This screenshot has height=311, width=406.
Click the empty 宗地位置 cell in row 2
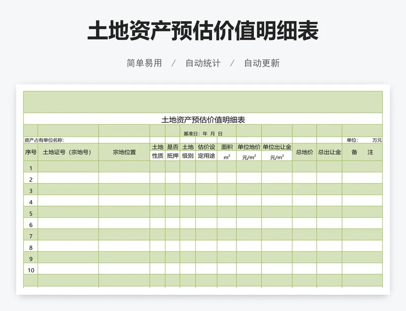point(124,178)
